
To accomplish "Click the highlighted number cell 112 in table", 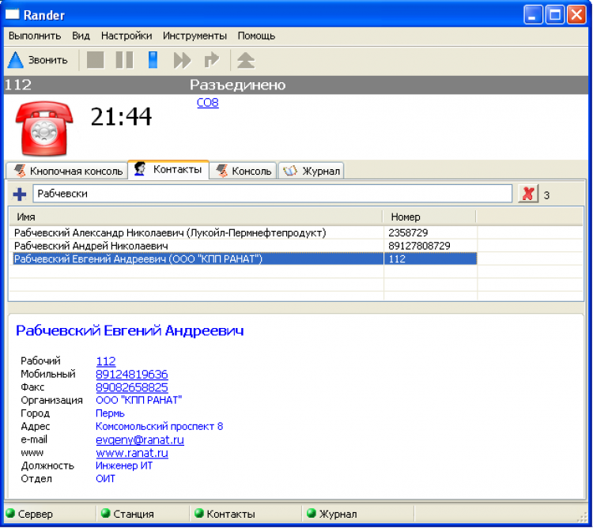I will pyautogui.click(x=430, y=259).
